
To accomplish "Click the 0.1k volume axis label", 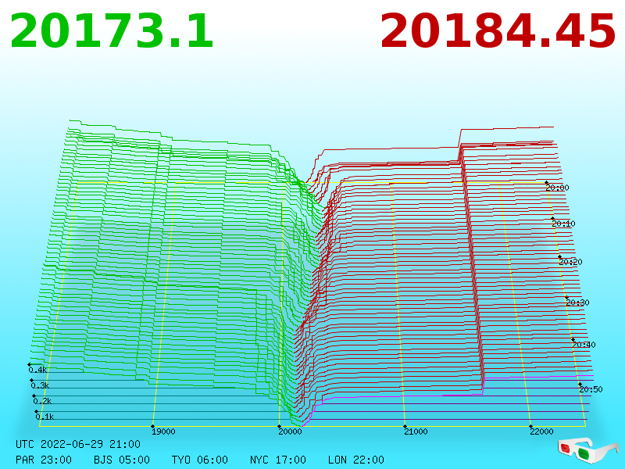I will [45, 417].
